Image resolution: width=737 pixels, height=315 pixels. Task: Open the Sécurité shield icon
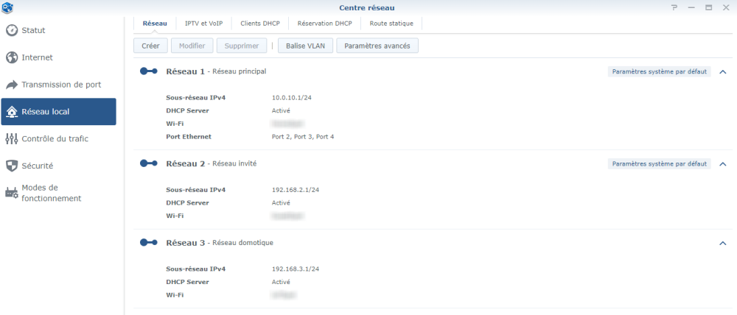pos(12,166)
